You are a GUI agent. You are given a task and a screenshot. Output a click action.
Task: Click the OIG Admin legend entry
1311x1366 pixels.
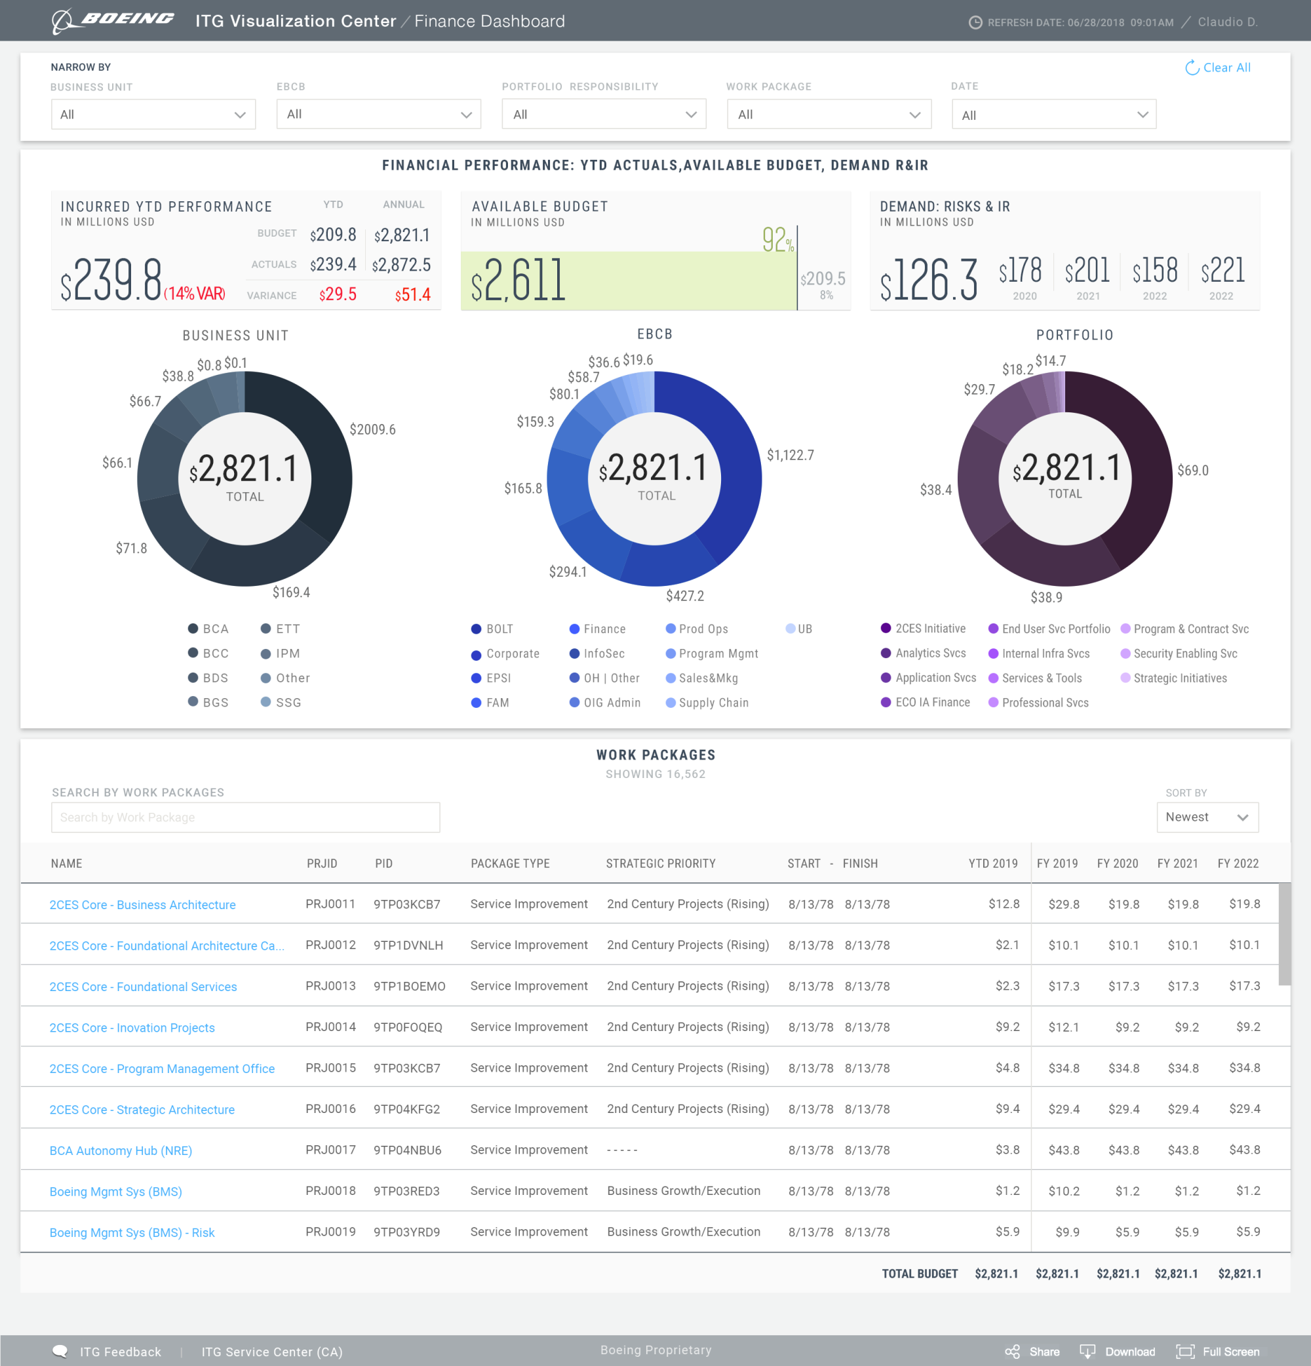(x=605, y=703)
